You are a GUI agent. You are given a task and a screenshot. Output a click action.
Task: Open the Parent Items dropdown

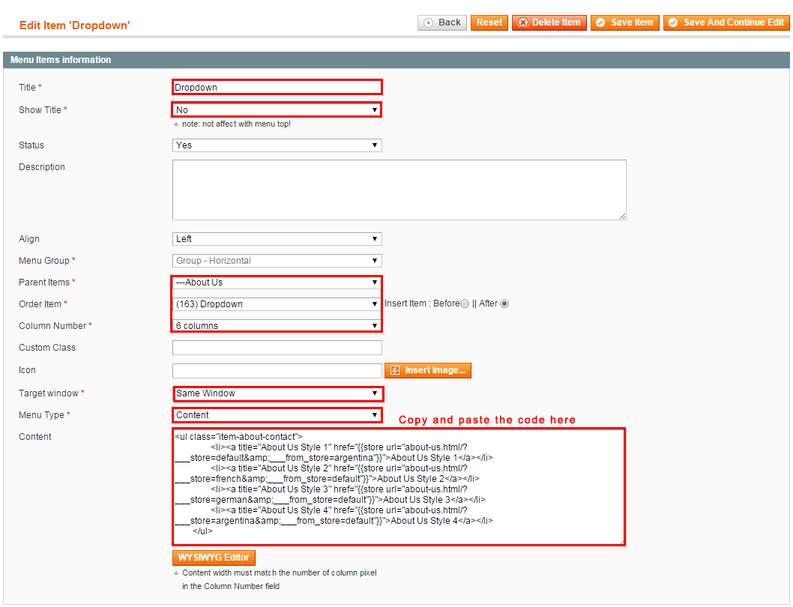point(277,283)
